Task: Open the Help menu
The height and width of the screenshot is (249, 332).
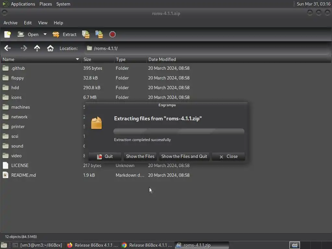Action: click(x=58, y=23)
